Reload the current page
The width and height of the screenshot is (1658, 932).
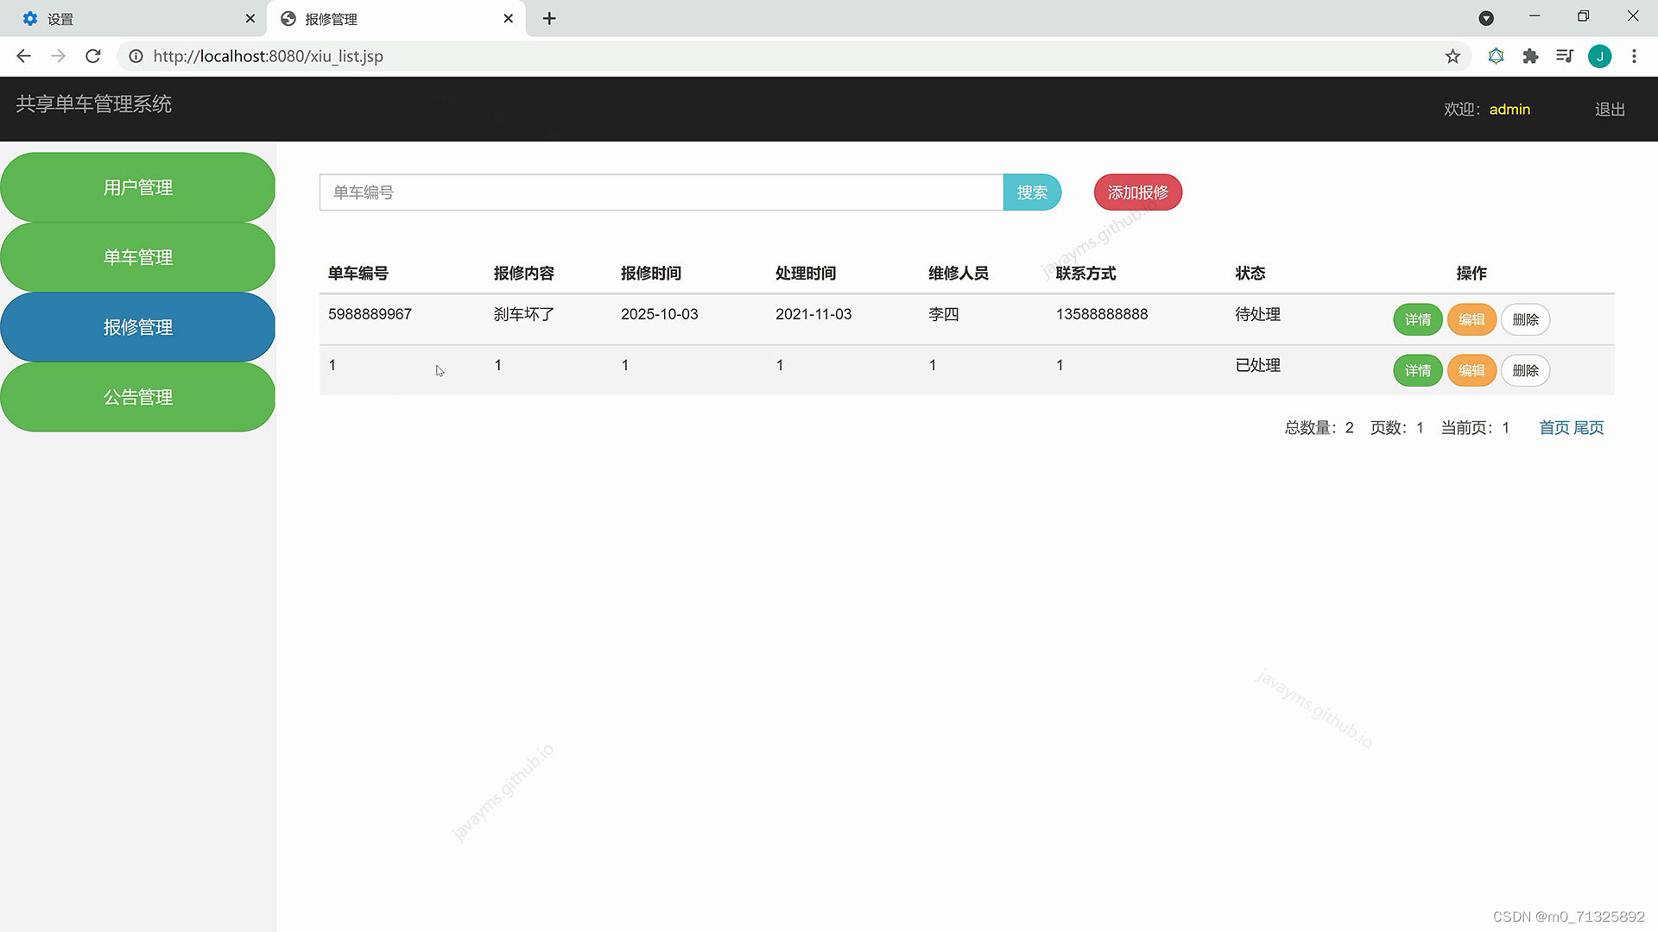[92, 56]
